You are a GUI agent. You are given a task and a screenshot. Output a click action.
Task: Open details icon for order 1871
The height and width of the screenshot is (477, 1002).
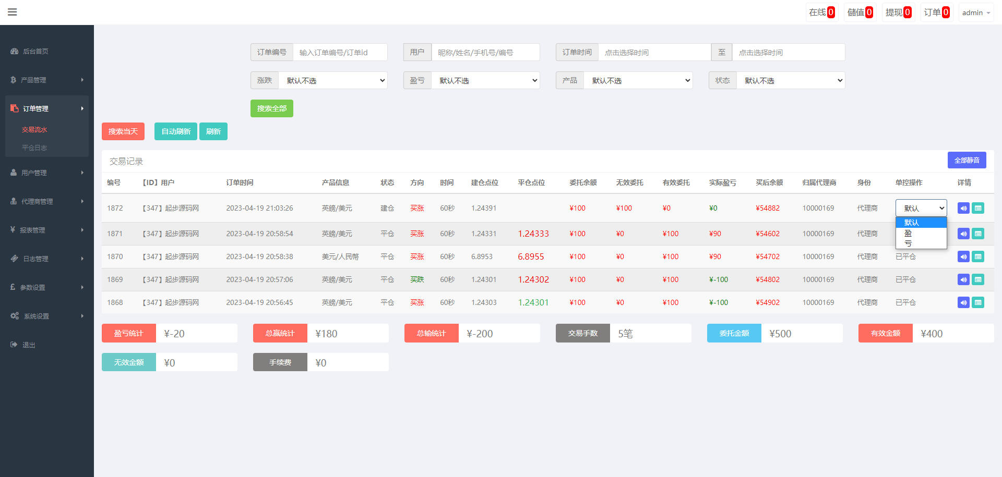tap(978, 234)
